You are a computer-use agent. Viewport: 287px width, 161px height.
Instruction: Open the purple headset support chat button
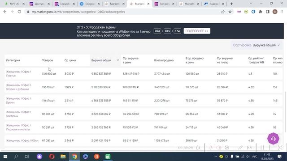click(x=273, y=139)
